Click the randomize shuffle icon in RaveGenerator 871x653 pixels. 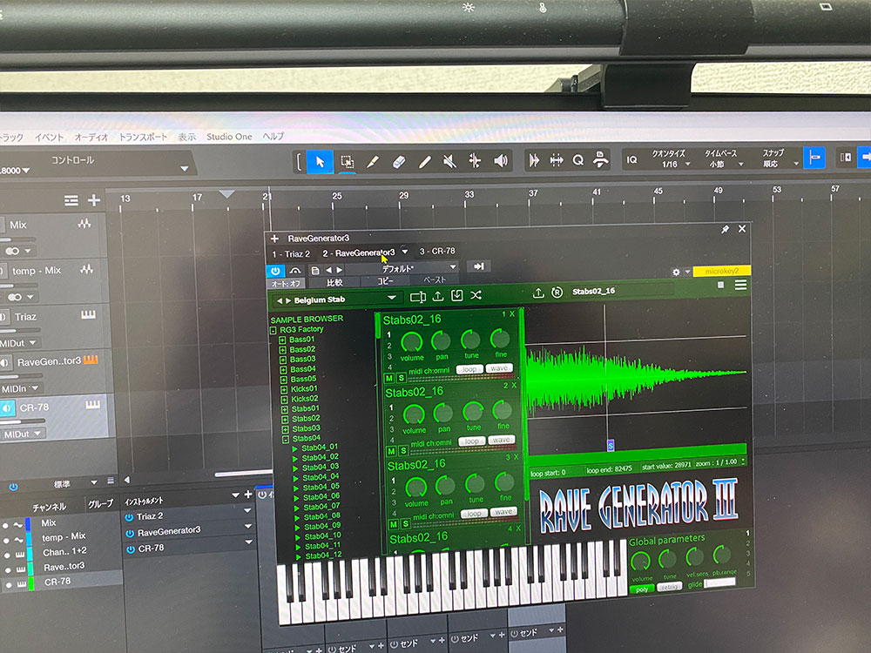point(476,296)
